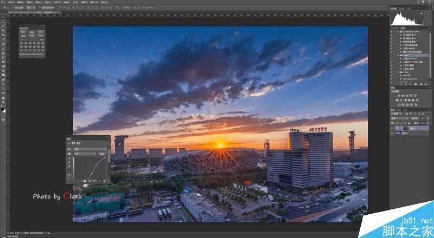Open the Edit menu

pos(21,2)
